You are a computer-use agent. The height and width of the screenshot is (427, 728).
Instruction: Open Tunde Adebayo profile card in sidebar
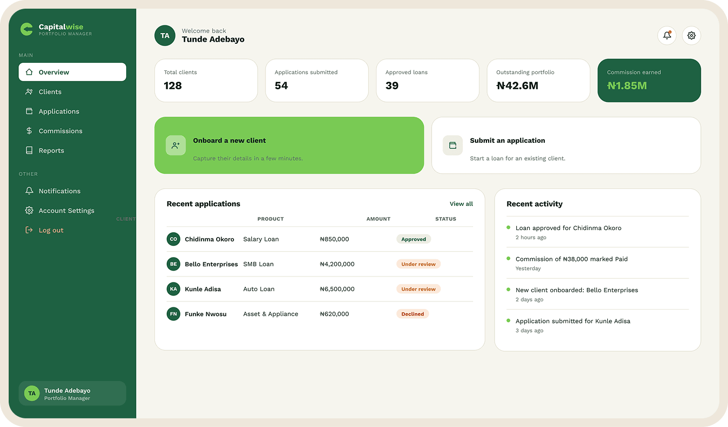click(73, 393)
